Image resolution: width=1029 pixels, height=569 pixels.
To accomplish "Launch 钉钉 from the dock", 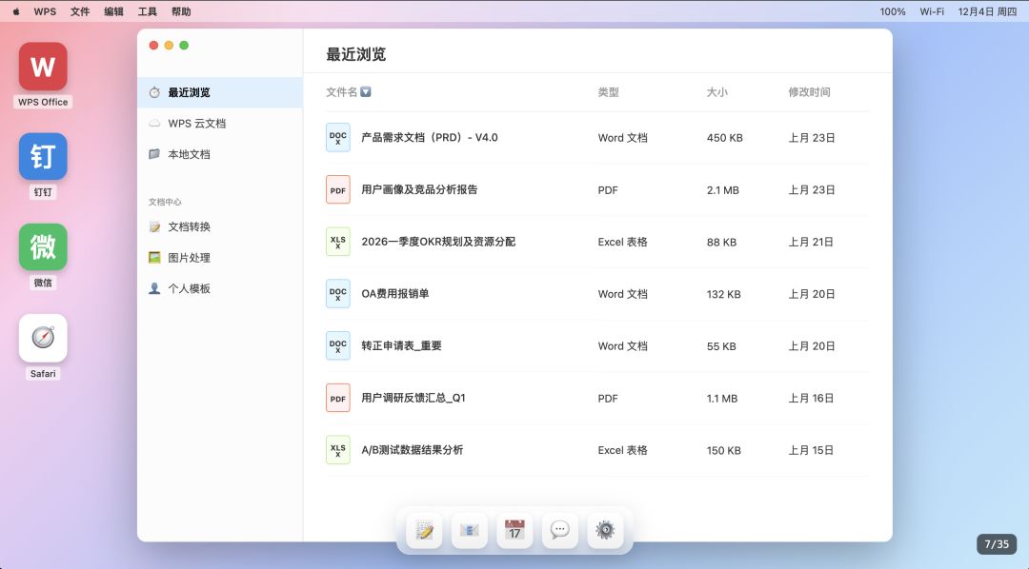I will (42, 156).
